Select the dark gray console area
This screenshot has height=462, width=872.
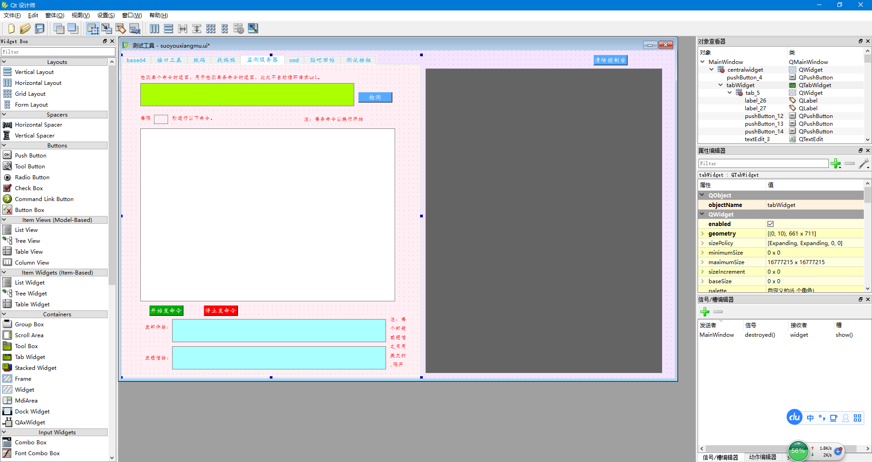point(544,221)
